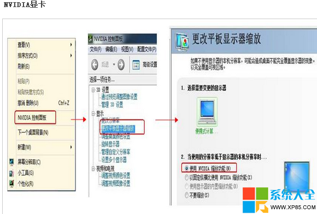Choose 屏幕分辨率(C) in context menu
The image size is (317, 214).
(x=29, y=162)
